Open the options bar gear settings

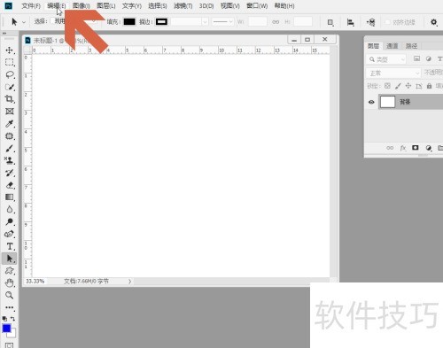pyautogui.click(x=433, y=22)
